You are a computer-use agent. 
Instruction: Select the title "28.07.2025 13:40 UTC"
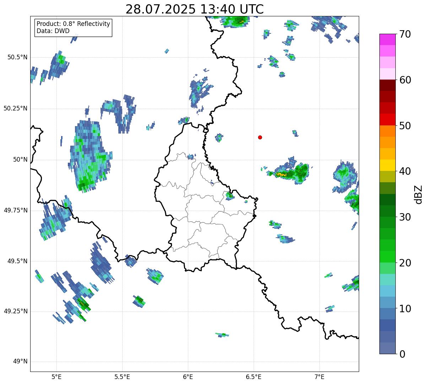point(195,9)
